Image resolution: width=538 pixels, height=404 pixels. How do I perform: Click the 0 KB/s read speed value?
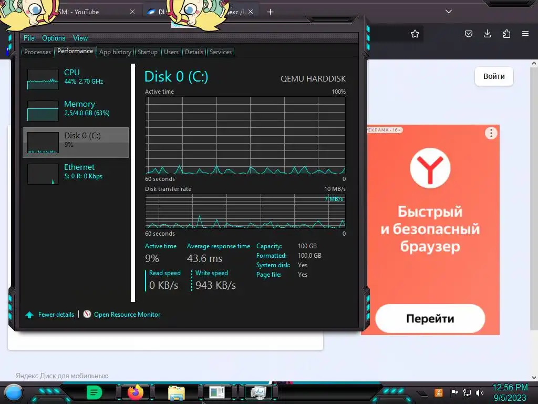click(x=164, y=285)
